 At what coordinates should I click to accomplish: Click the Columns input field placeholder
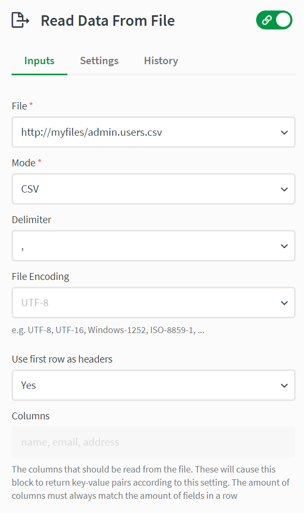point(154,442)
